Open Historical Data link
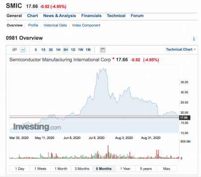 click(55, 25)
